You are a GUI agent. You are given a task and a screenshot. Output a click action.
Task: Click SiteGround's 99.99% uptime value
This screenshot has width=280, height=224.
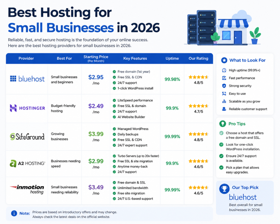[172, 136]
